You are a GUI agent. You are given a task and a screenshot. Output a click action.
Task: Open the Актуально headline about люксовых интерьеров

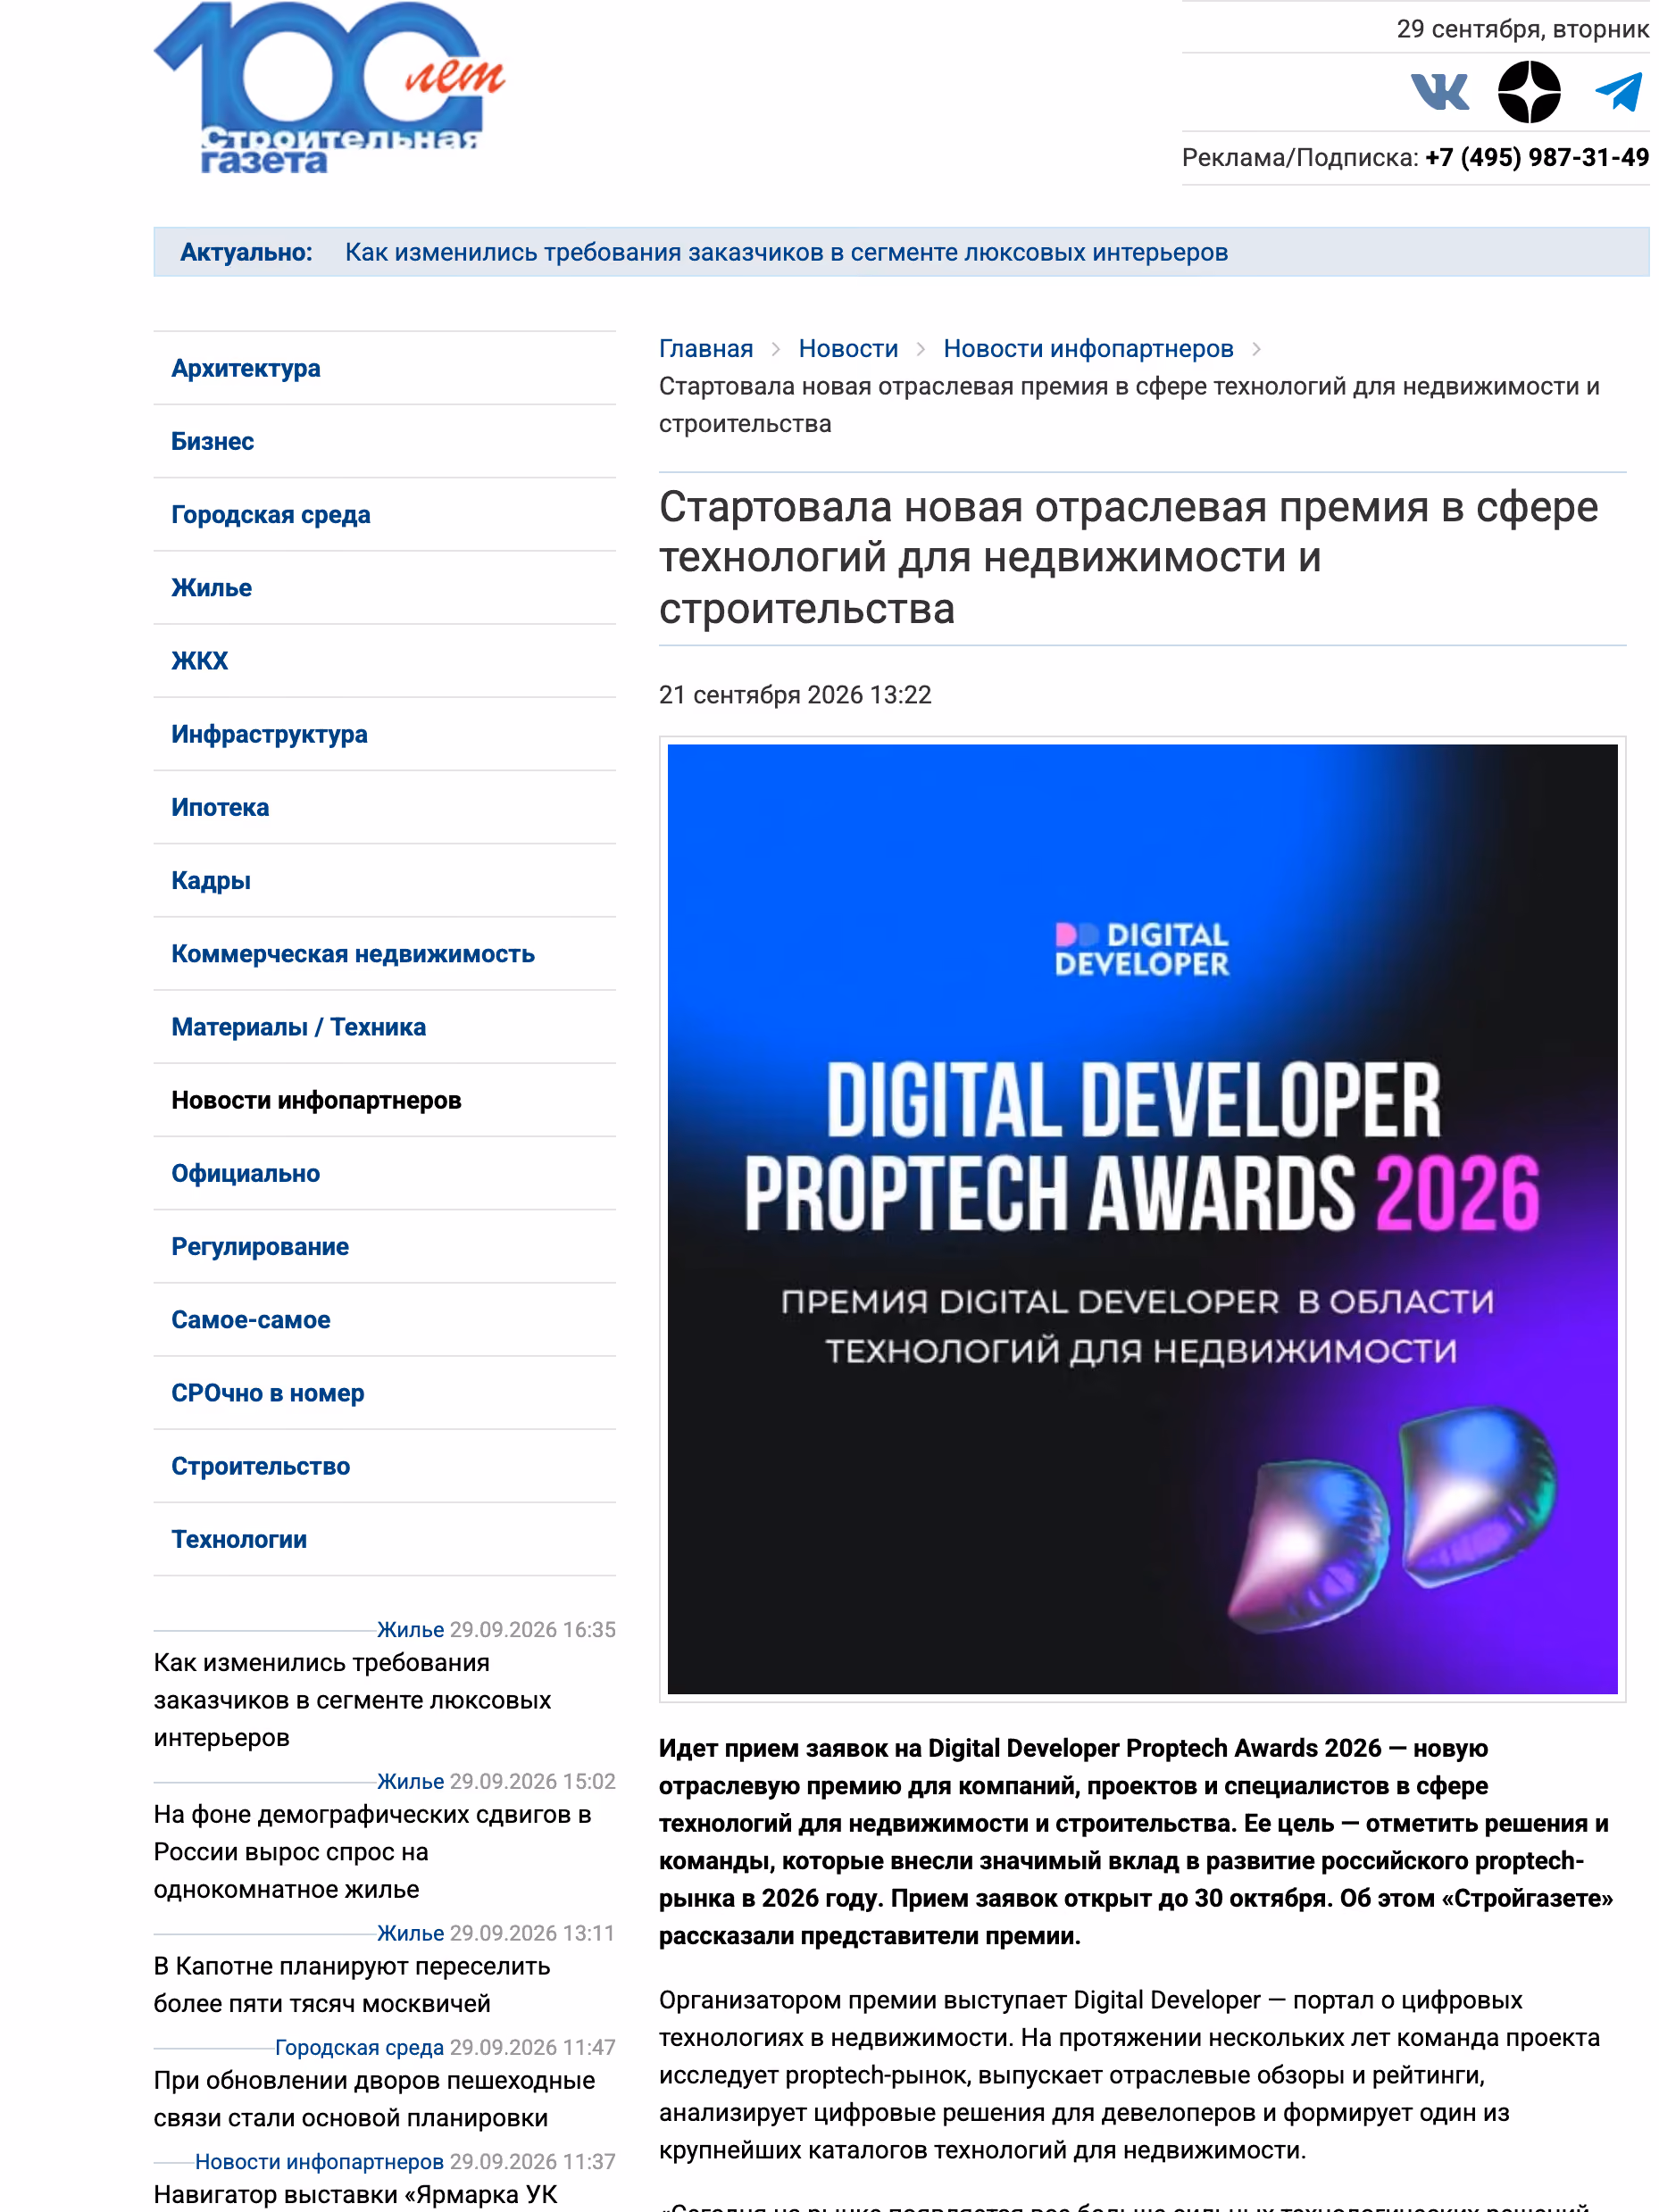pos(786,252)
